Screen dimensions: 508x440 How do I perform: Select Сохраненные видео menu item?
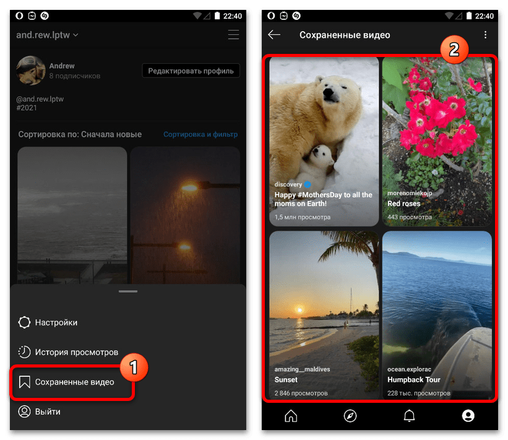74,382
